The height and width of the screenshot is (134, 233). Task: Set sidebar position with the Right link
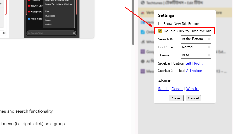click(198, 63)
